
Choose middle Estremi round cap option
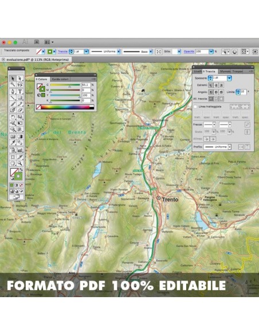pos(216,85)
